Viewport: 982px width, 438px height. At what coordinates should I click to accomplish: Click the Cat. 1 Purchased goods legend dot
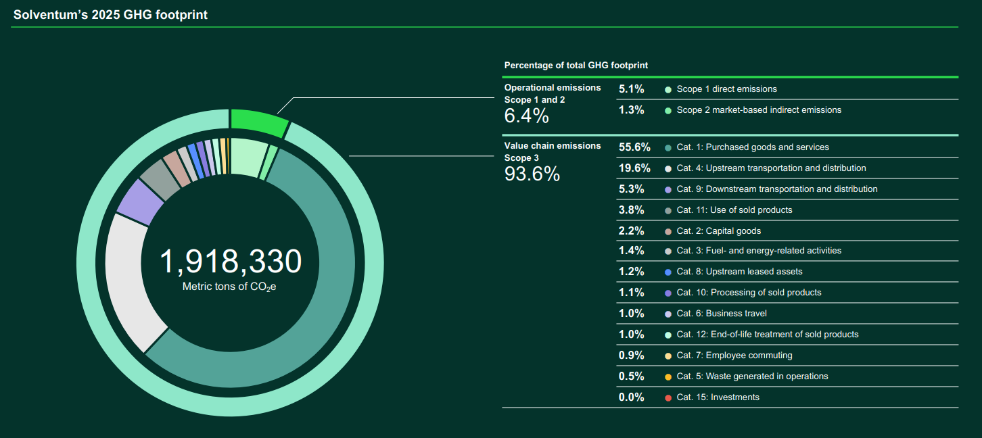coord(668,147)
